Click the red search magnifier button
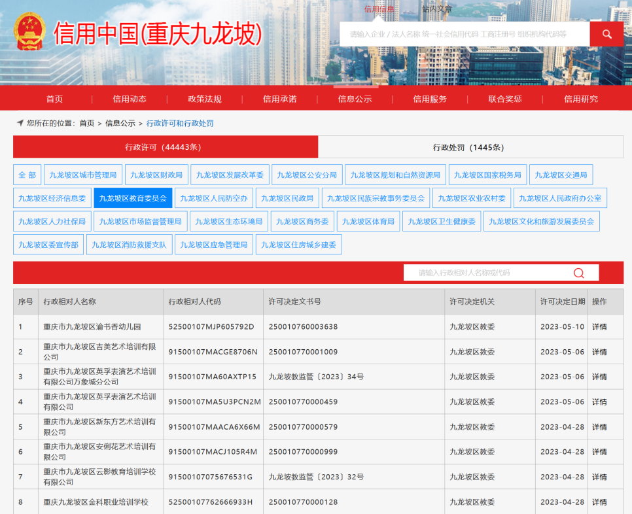The height and width of the screenshot is (514, 632). tap(606, 34)
